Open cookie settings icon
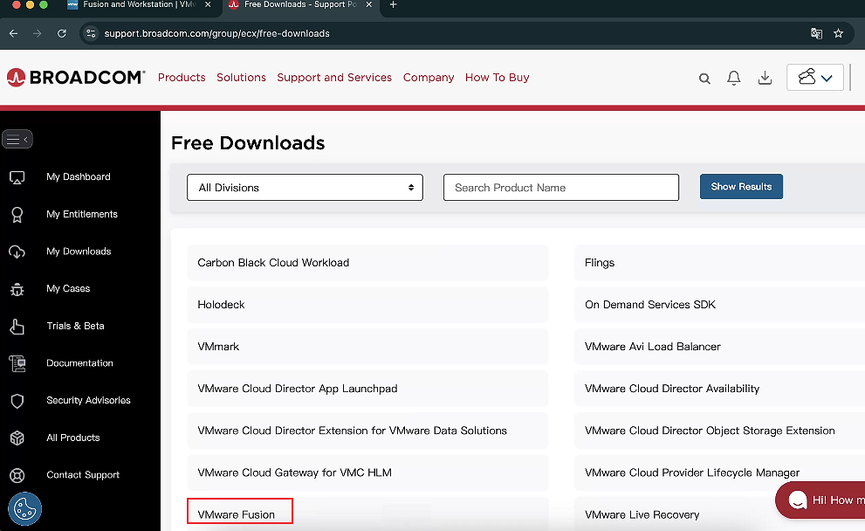865x531 pixels. [24, 508]
